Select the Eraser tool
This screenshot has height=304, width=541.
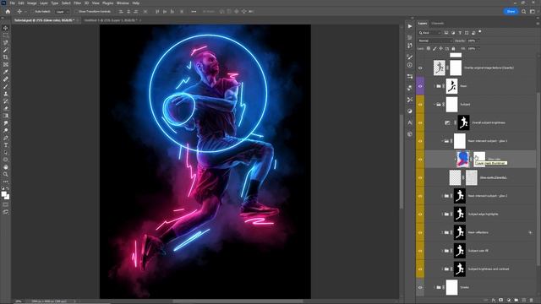[x=6, y=109]
